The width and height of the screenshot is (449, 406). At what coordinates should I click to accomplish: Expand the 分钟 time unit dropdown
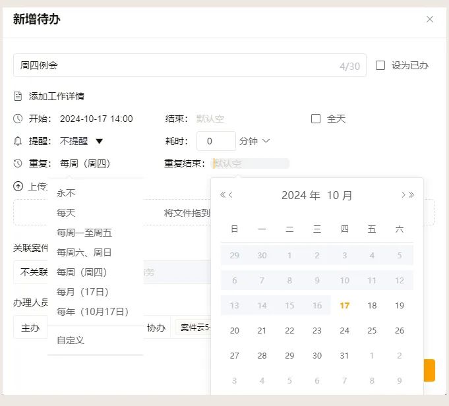(254, 140)
